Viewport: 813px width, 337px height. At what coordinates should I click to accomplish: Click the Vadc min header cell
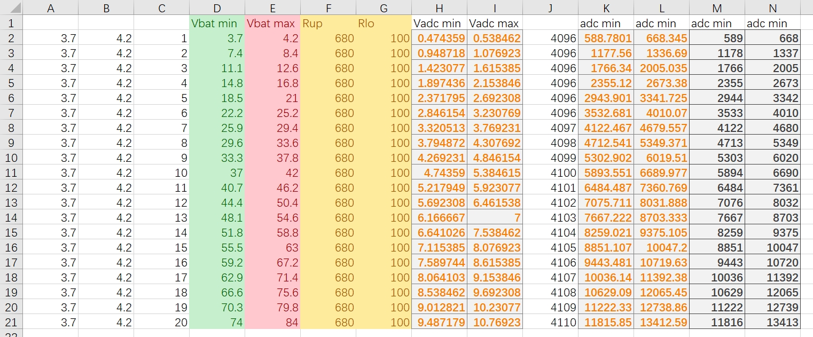click(440, 23)
